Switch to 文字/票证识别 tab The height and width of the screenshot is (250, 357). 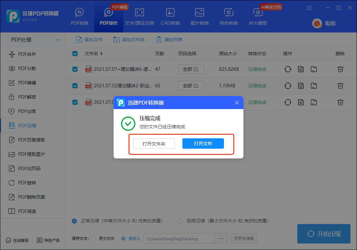(x=139, y=17)
